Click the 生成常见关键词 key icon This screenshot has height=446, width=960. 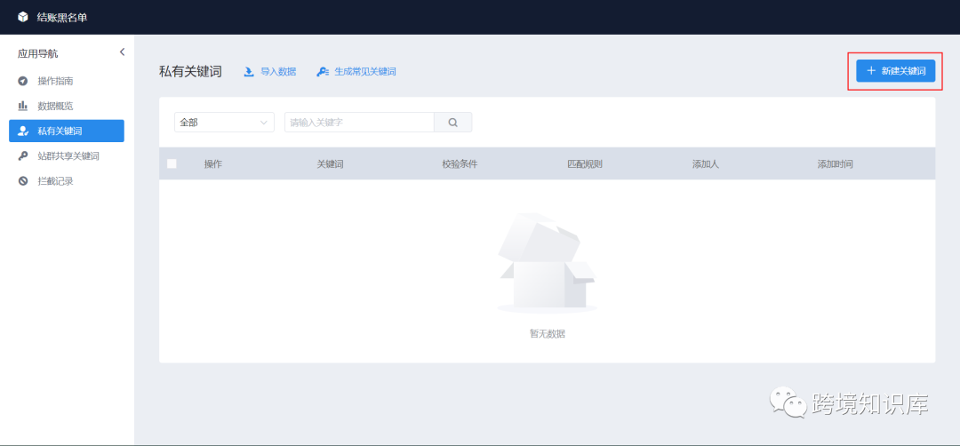coord(323,72)
